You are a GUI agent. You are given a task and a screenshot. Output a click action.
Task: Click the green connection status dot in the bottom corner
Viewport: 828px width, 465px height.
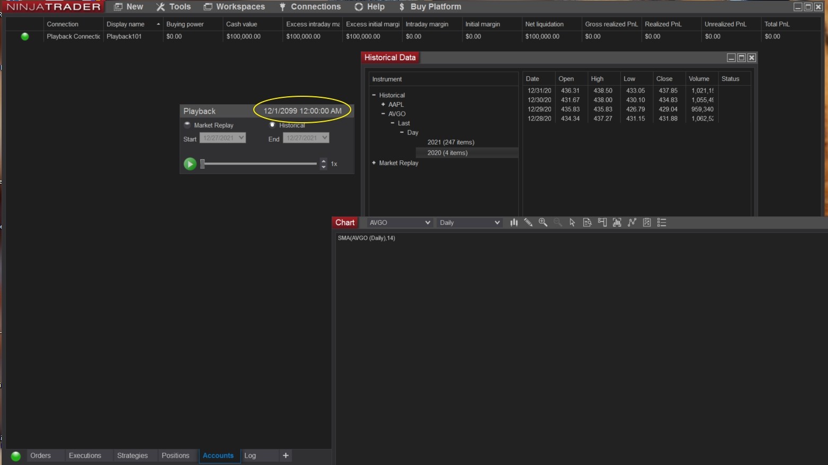click(x=16, y=456)
